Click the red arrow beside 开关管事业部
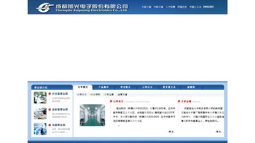The height and width of the screenshot is (143, 255). pyautogui.click(x=50, y=94)
